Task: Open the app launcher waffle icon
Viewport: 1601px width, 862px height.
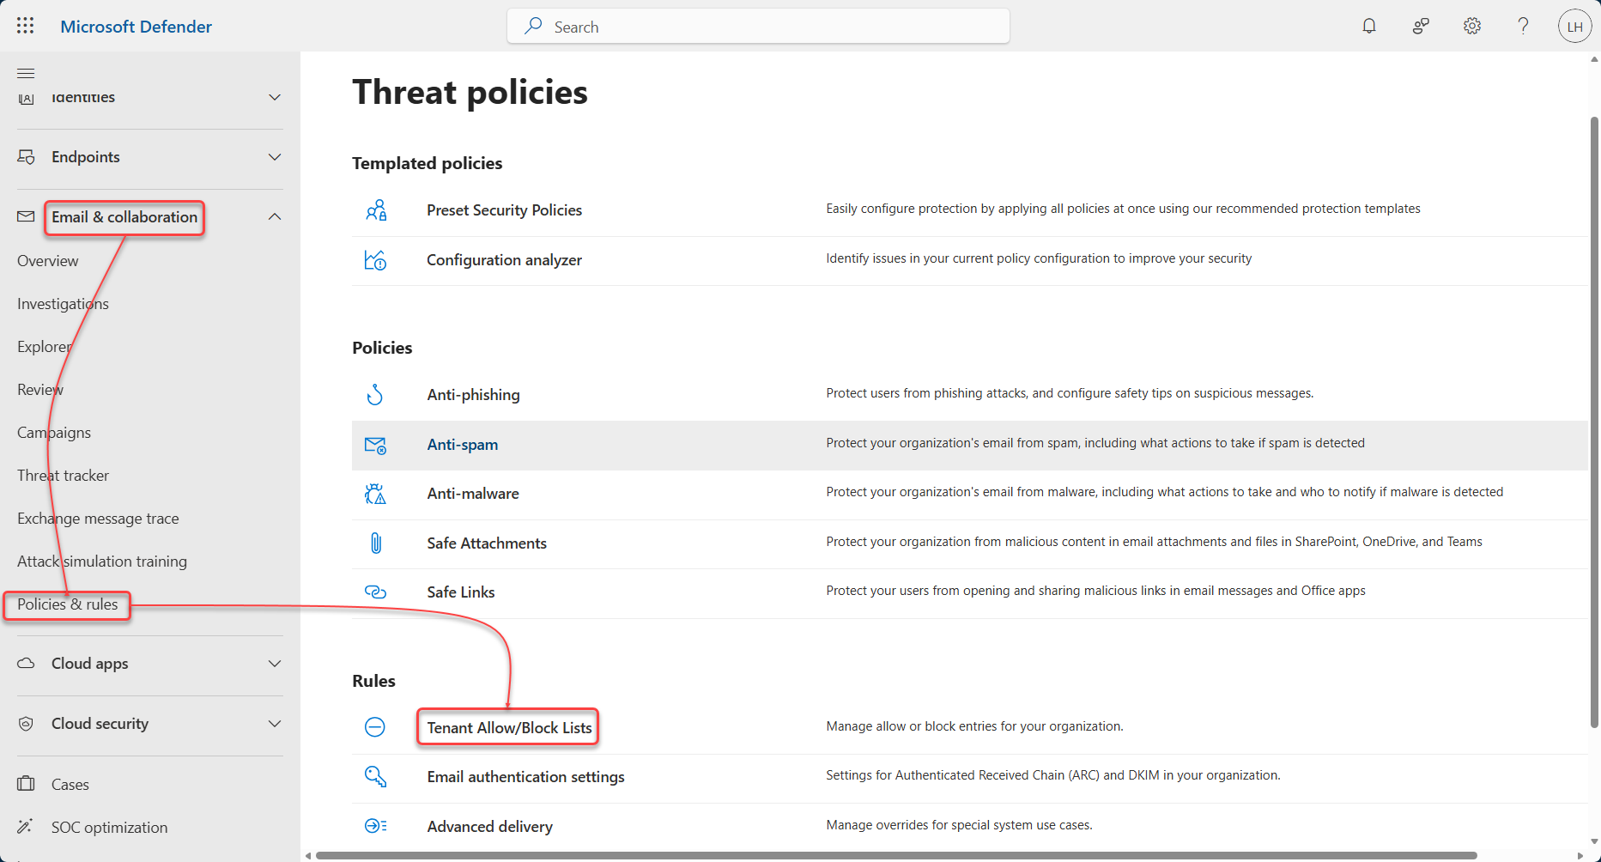Action: tap(26, 26)
